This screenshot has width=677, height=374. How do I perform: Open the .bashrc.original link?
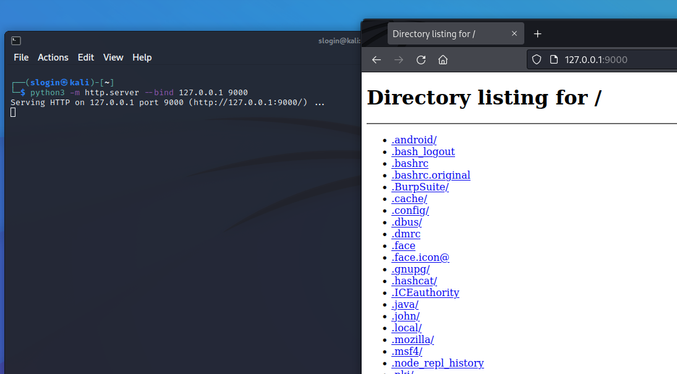click(431, 175)
